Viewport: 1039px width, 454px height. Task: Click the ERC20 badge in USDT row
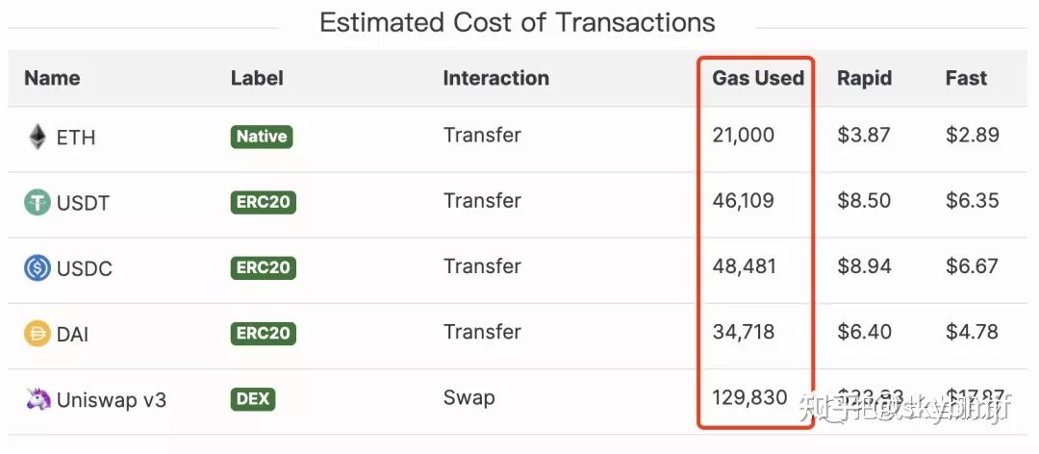(x=264, y=202)
